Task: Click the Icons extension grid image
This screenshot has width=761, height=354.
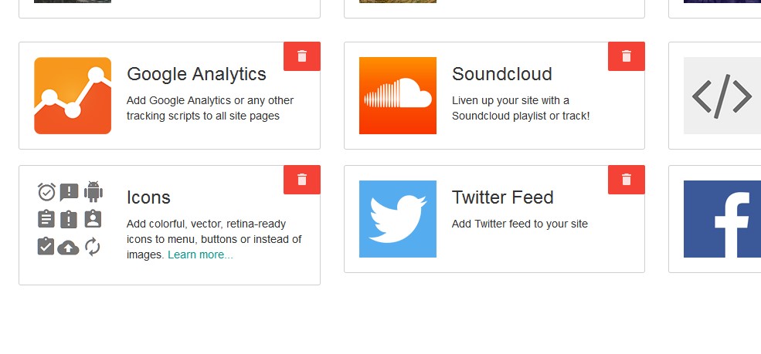Action: coord(70,219)
